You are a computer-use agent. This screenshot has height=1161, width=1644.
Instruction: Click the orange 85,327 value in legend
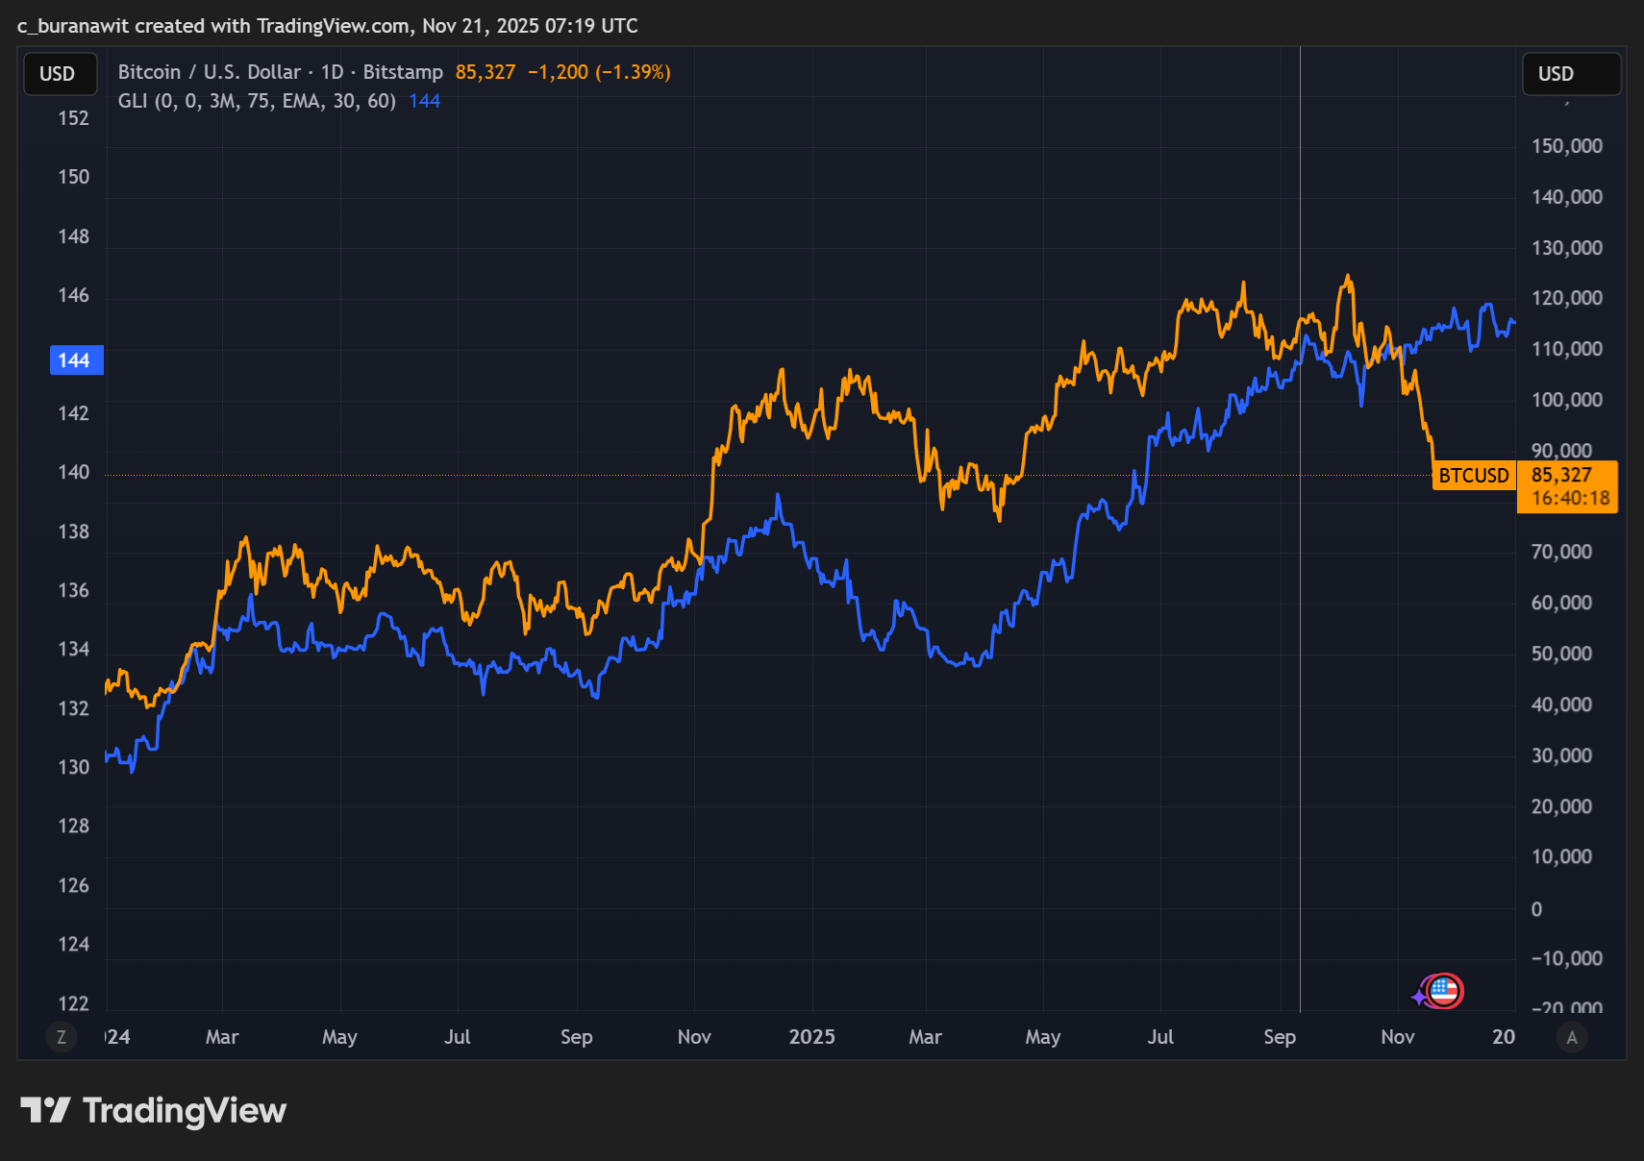485,72
